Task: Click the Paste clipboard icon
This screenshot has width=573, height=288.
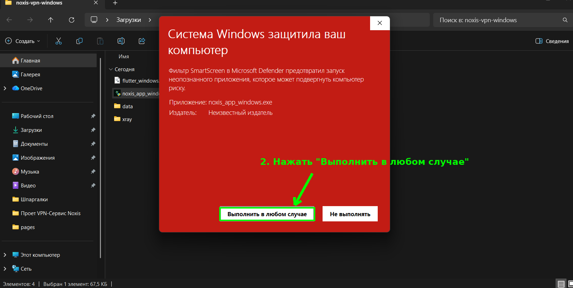Action: coord(100,41)
